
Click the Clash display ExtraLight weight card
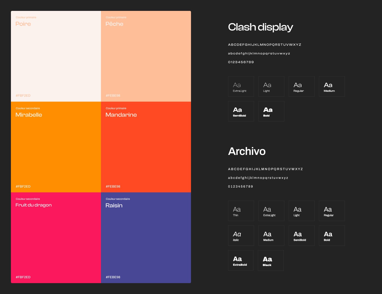click(x=241, y=86)
